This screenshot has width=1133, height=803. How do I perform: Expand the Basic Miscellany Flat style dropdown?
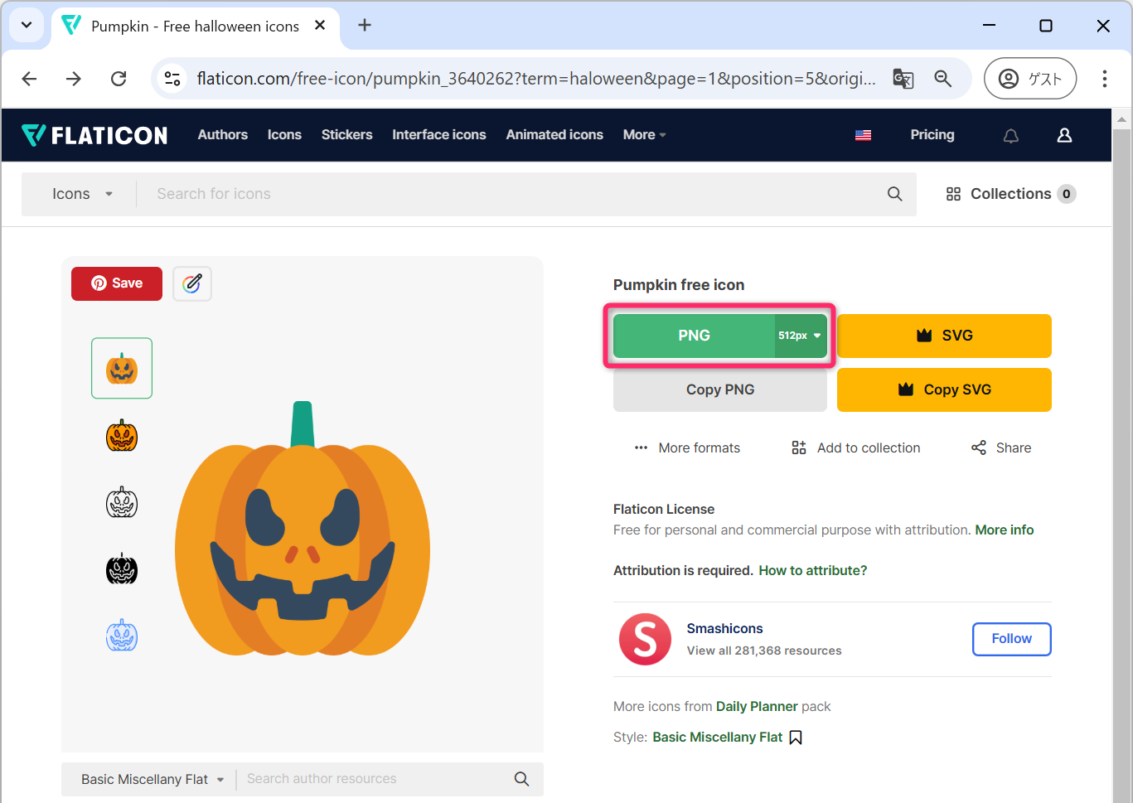pos(153,779)
